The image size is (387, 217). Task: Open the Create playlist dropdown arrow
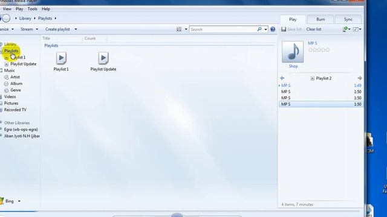tap(76, 29)
